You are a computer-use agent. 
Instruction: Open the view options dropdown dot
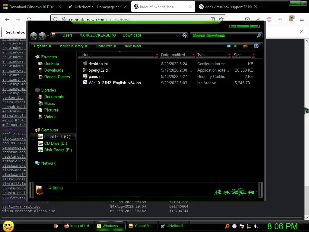235,46
